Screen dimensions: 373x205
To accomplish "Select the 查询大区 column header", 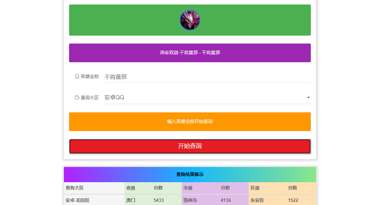I will [x=75, y=188].
